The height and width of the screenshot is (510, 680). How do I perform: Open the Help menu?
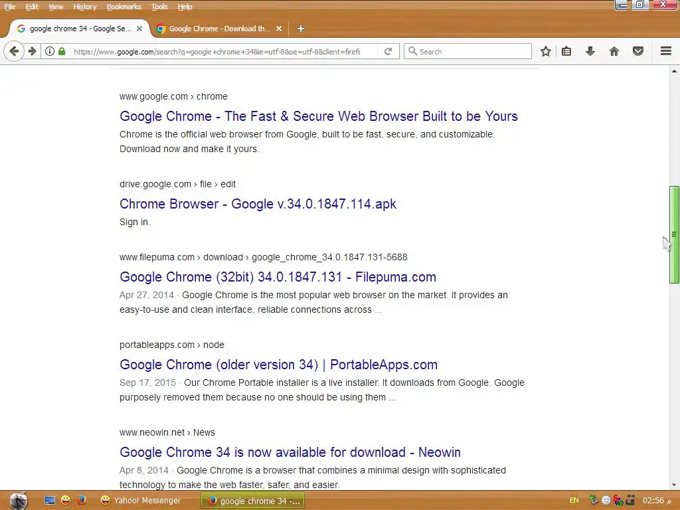(185, 7)
